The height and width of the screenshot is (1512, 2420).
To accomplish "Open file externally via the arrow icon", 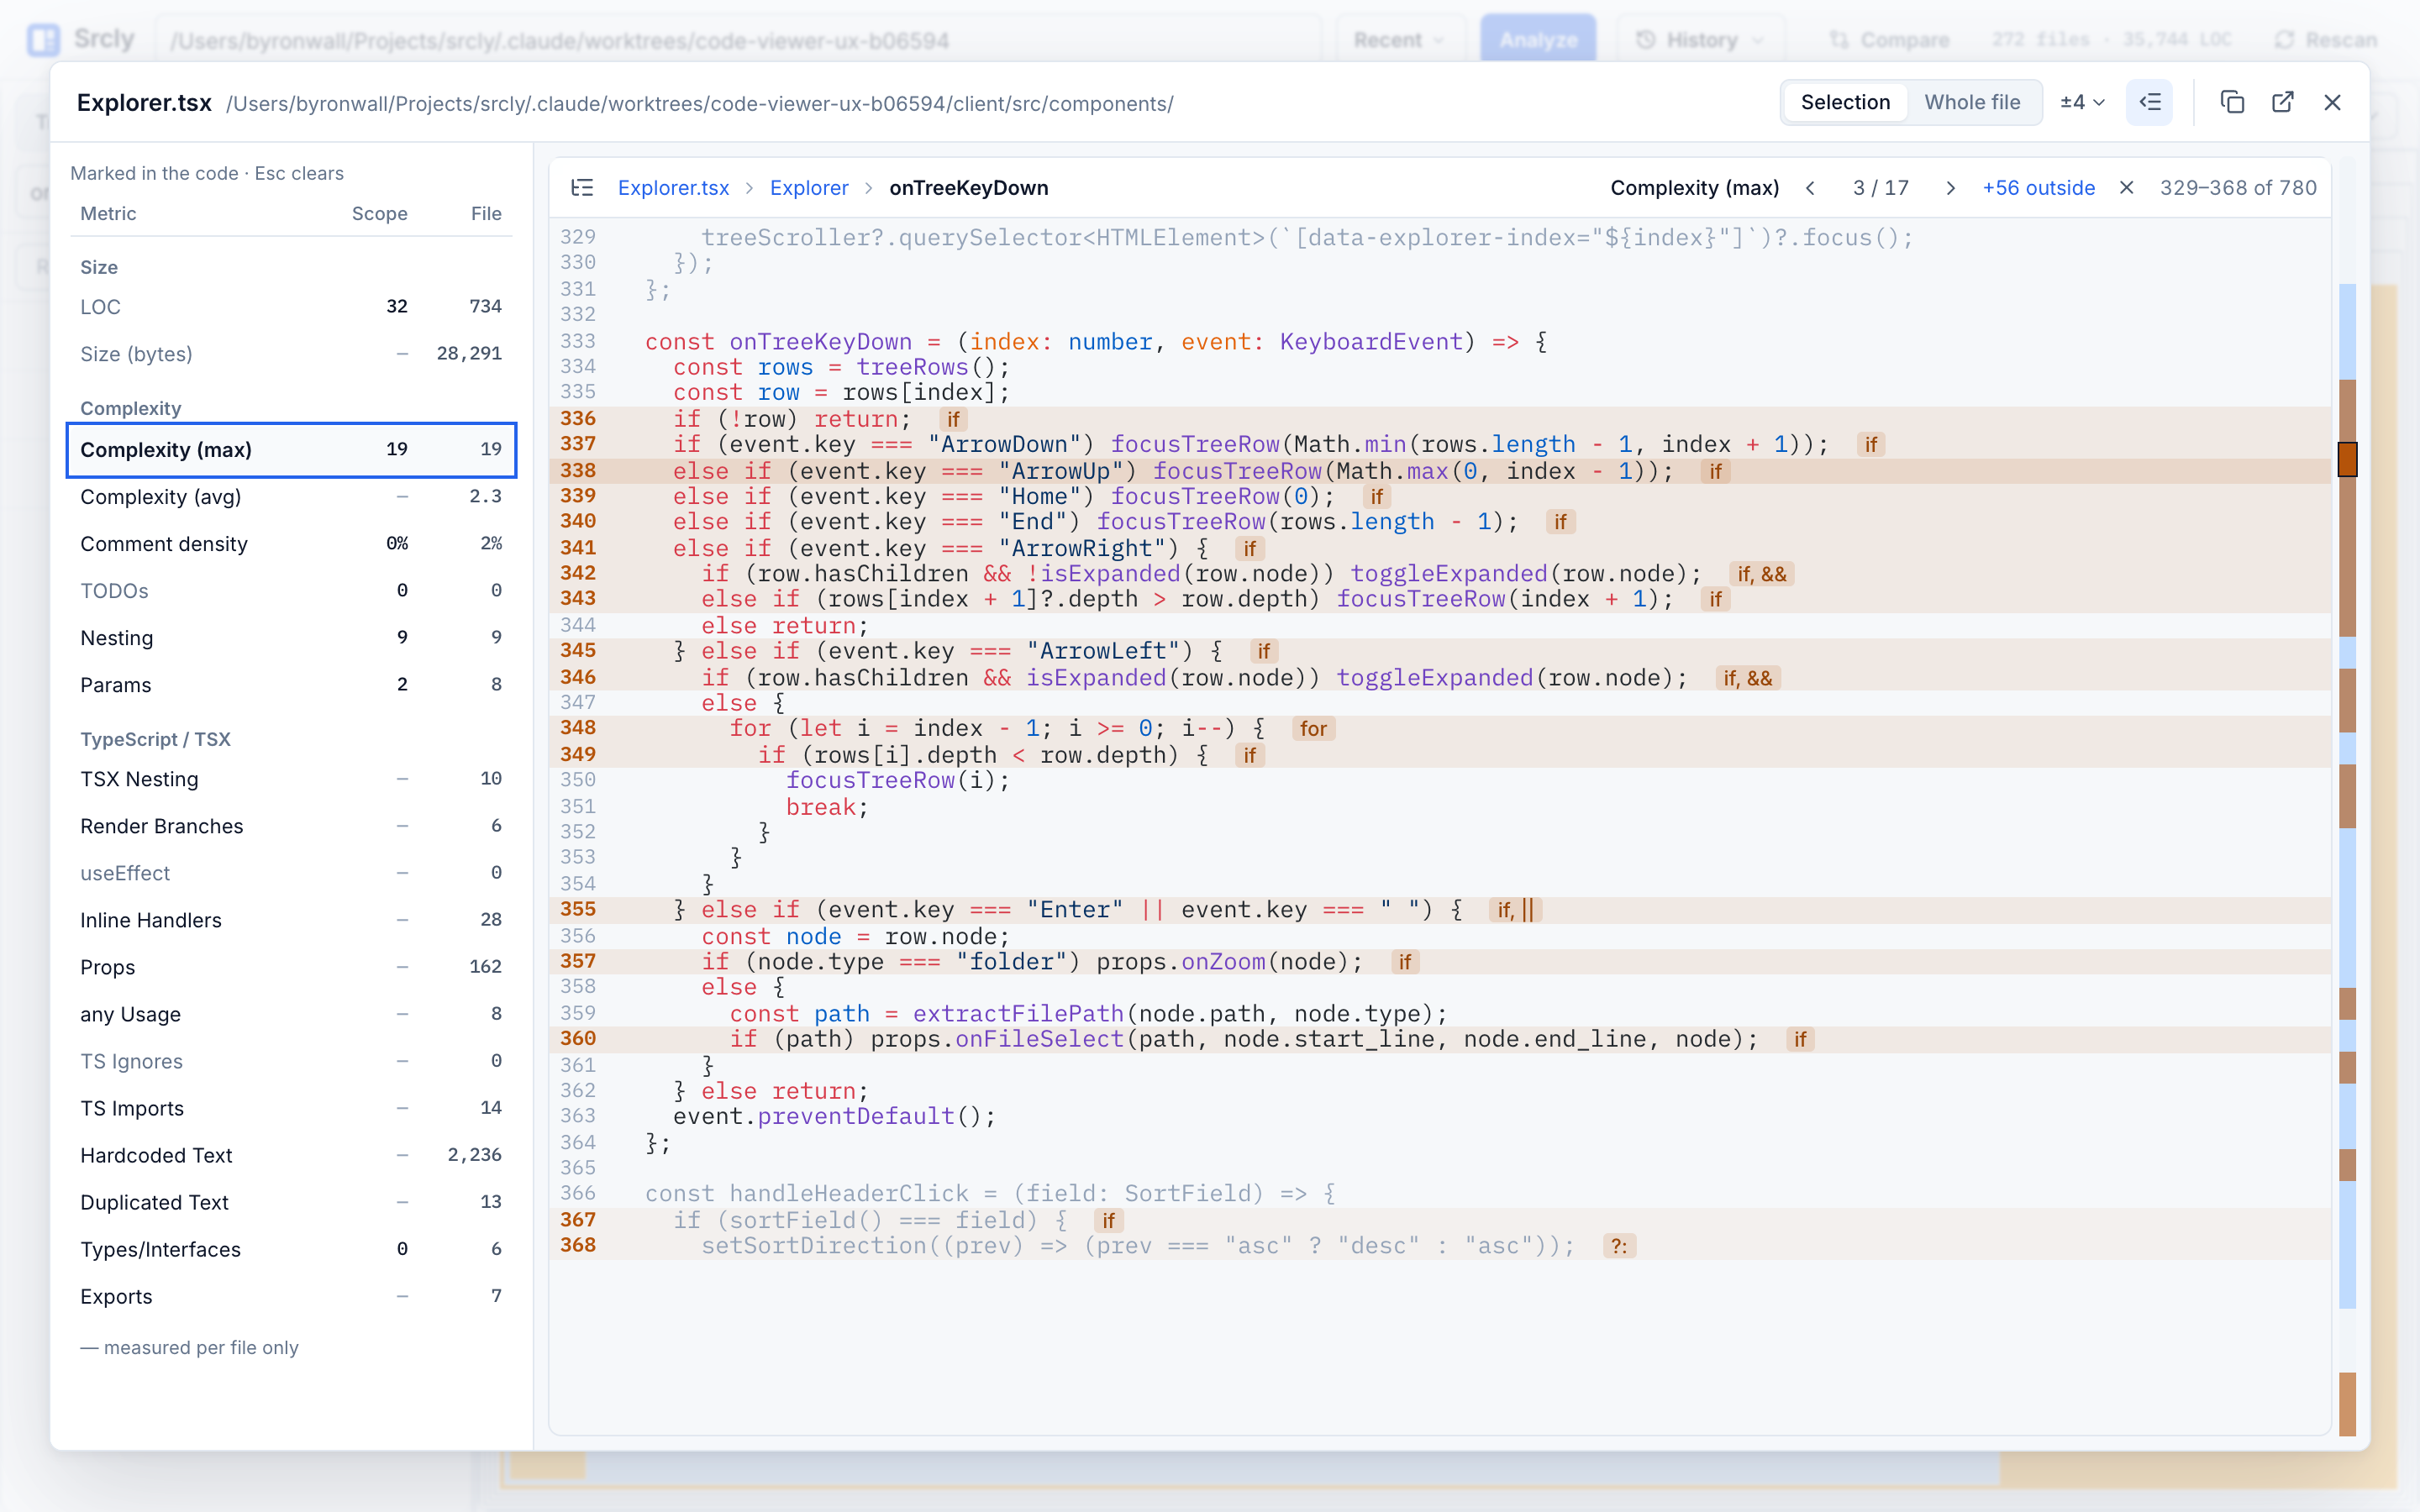I will click(2283, 102).
